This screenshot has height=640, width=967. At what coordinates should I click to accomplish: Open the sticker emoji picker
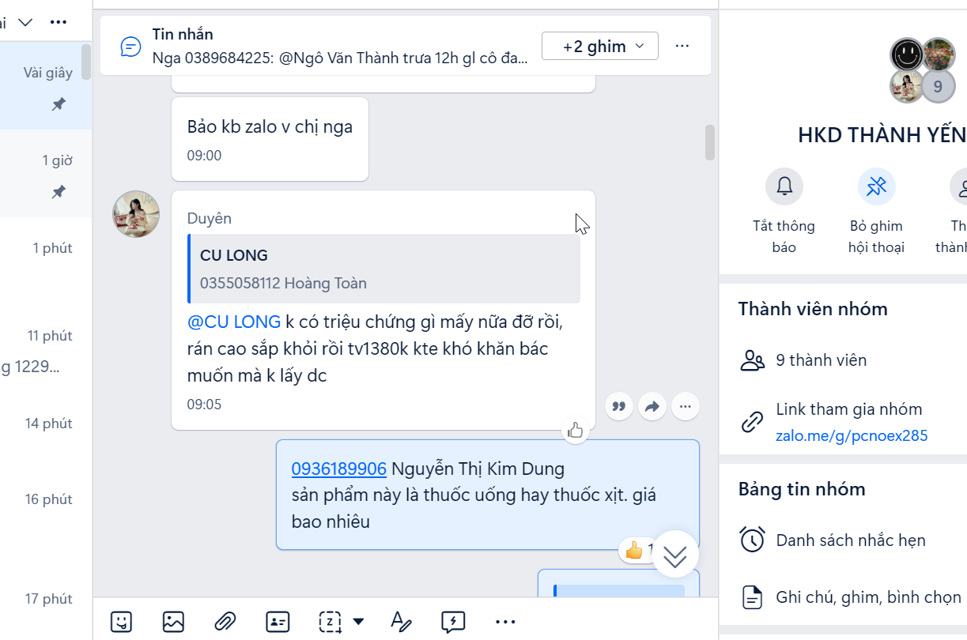pyautogui.click(x=121, y=622)
